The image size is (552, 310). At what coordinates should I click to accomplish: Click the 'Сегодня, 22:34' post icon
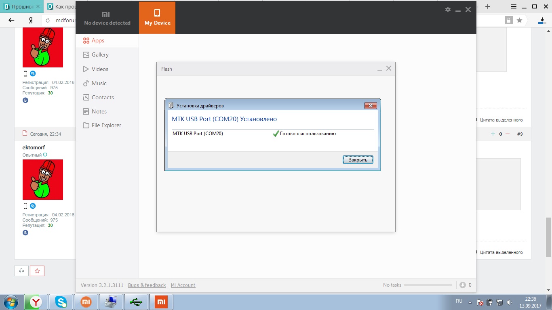pos(25,134)
